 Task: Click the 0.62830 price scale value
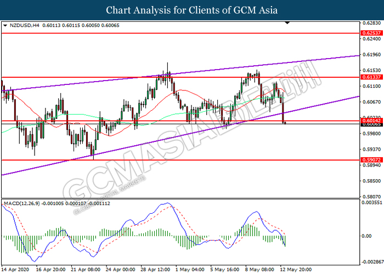[x=371, y=23]
